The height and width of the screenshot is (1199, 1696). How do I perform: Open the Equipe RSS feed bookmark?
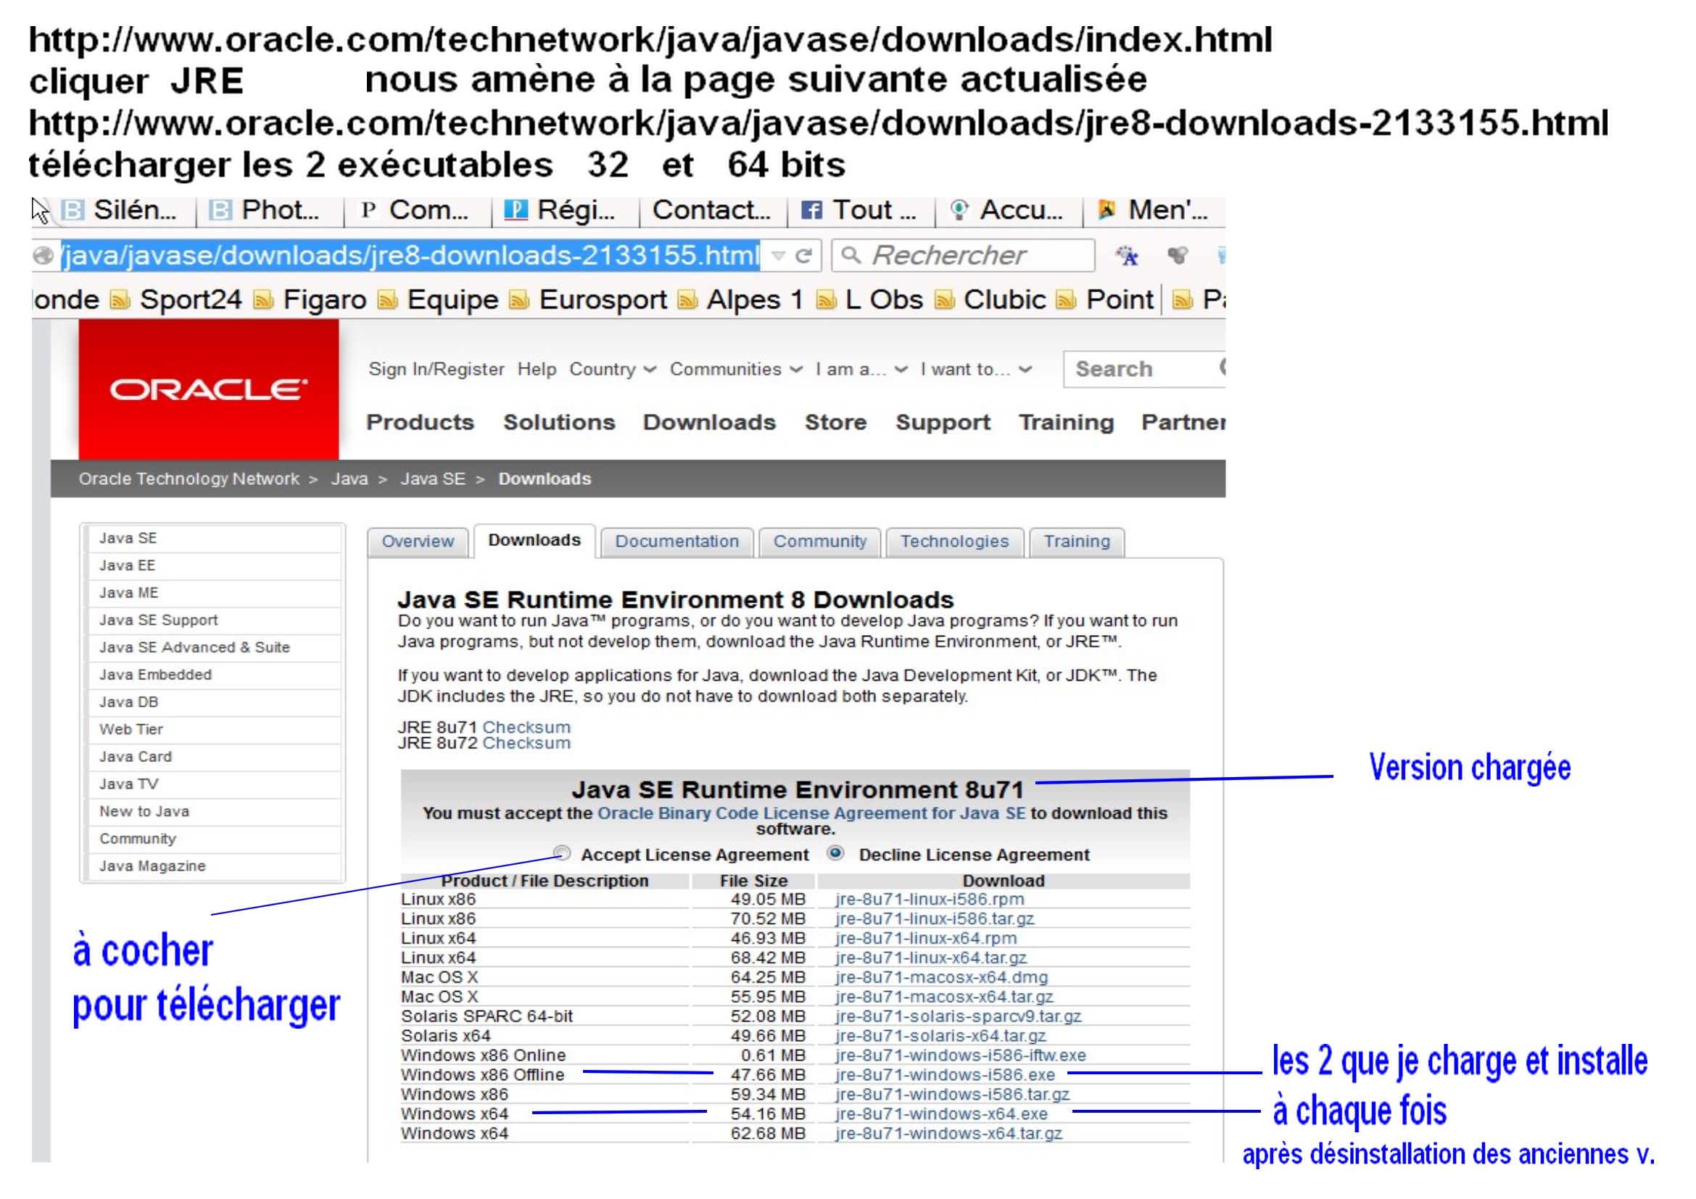click(439, 300)
